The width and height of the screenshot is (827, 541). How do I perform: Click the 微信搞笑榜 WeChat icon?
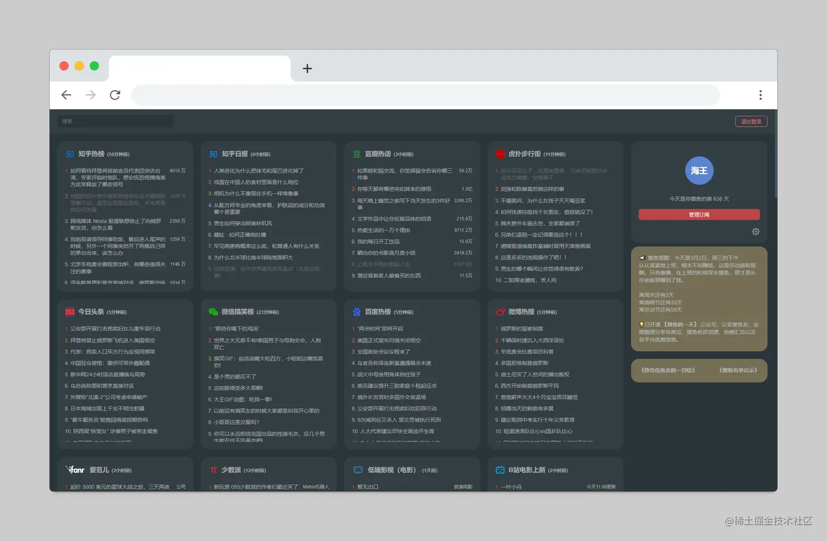coord(213,311)
